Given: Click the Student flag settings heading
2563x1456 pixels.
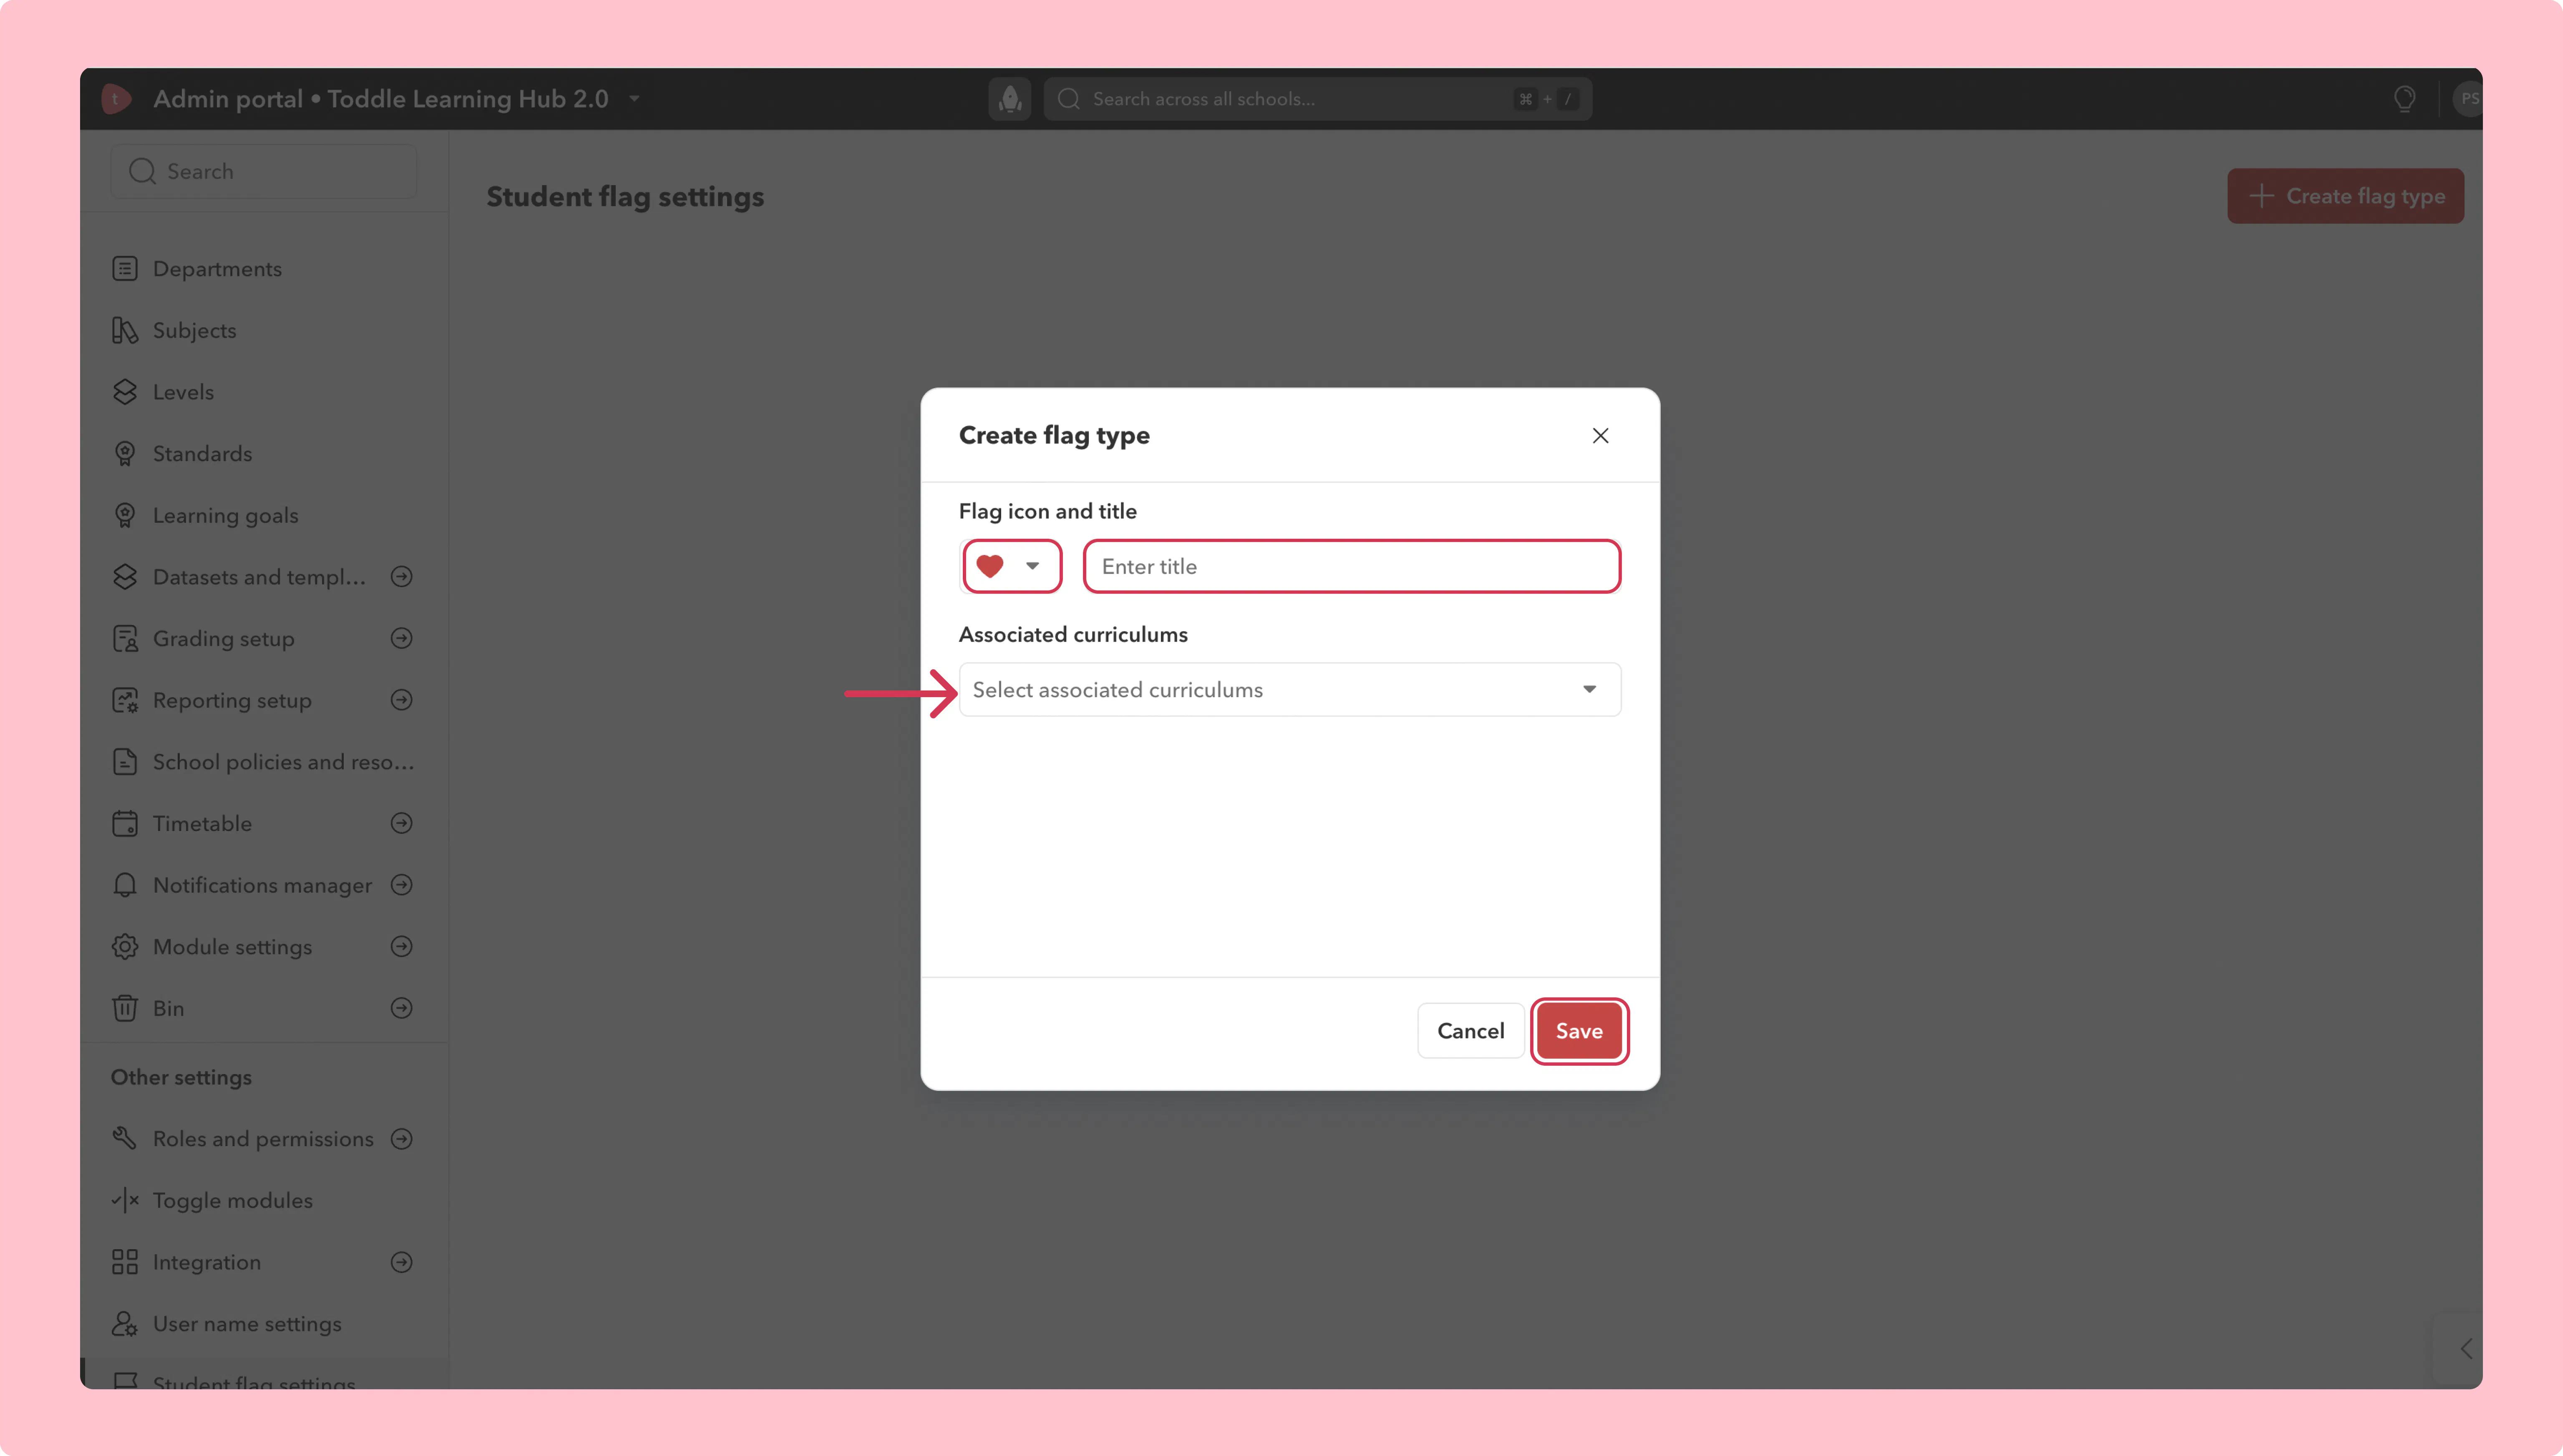Looking at the screenshot, I should [625, 197].
